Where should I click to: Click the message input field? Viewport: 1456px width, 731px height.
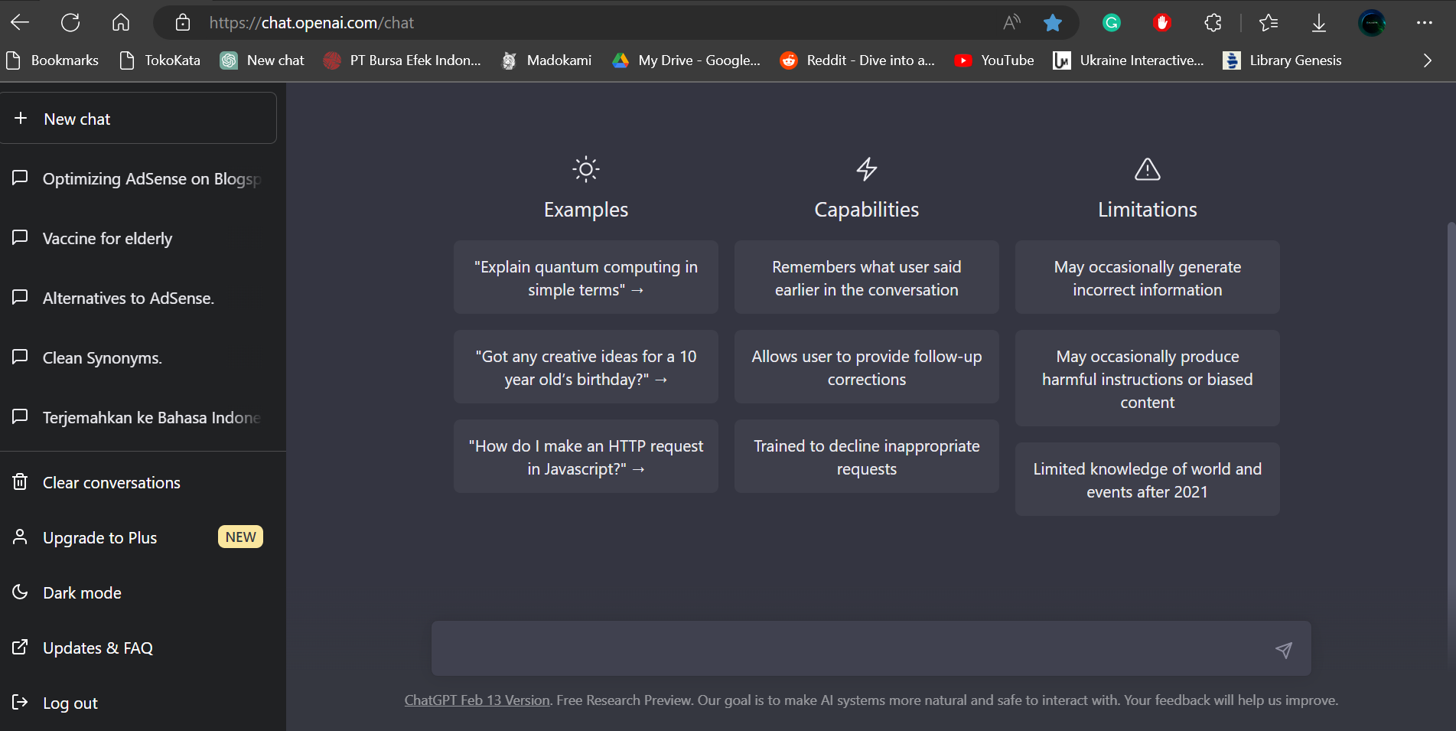(842, 648)
